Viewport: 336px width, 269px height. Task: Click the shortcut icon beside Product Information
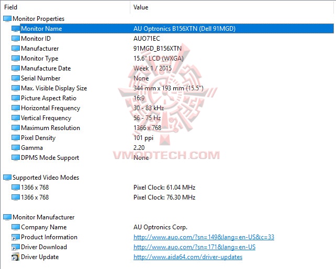pyautogui.click(x=16, y=237)
